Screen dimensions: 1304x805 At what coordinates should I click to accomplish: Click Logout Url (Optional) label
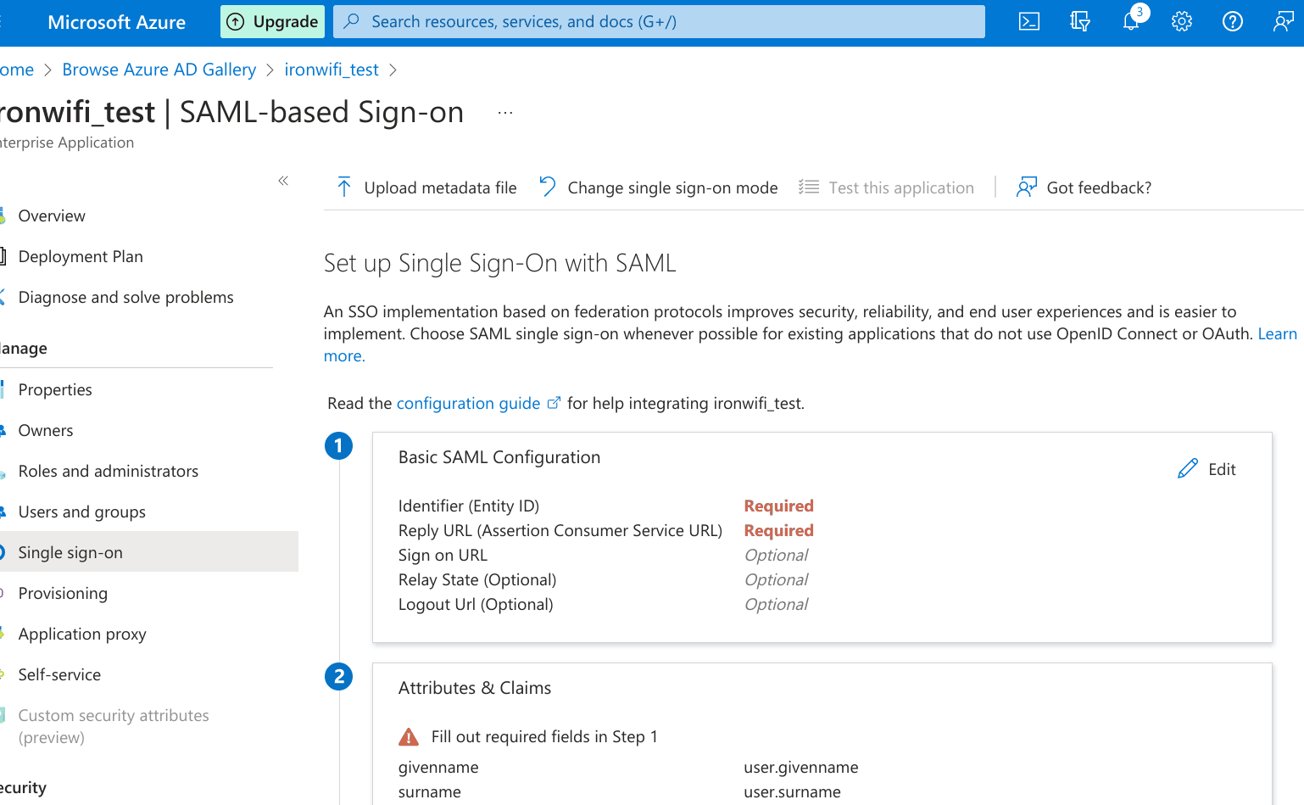tap(476, 604)
